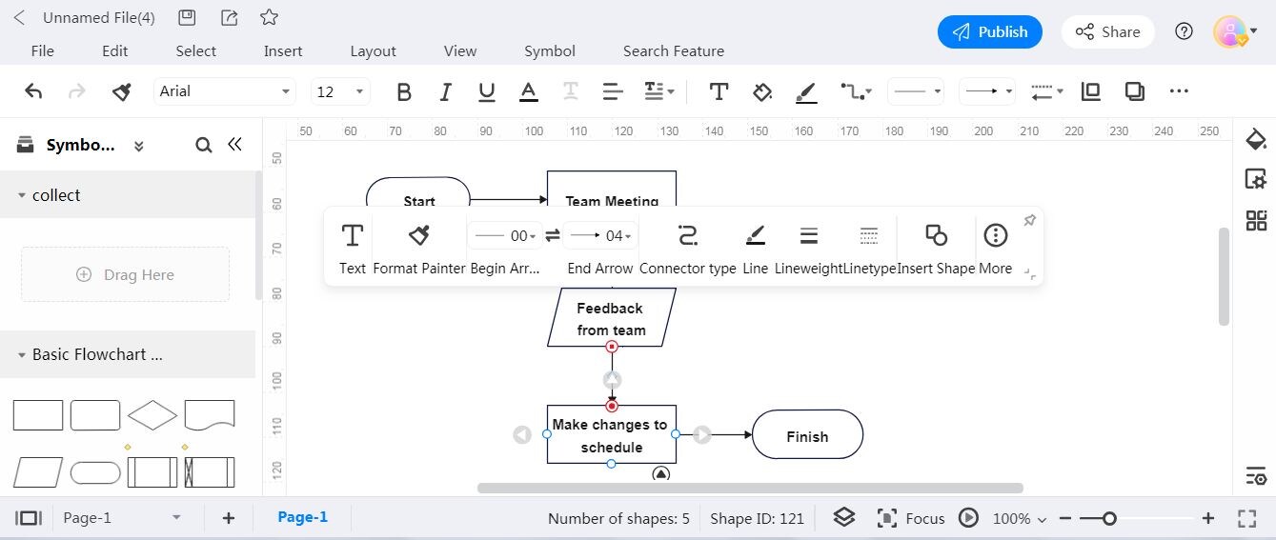
Task: Open the Select menu
Action: 195,51
